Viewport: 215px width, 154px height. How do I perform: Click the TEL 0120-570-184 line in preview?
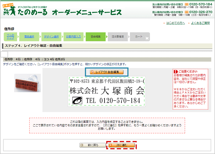113,101
